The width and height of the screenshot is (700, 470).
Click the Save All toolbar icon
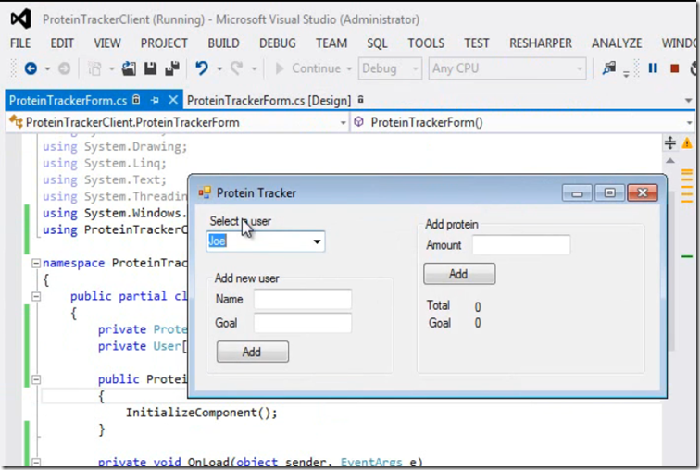coord(172,68)
